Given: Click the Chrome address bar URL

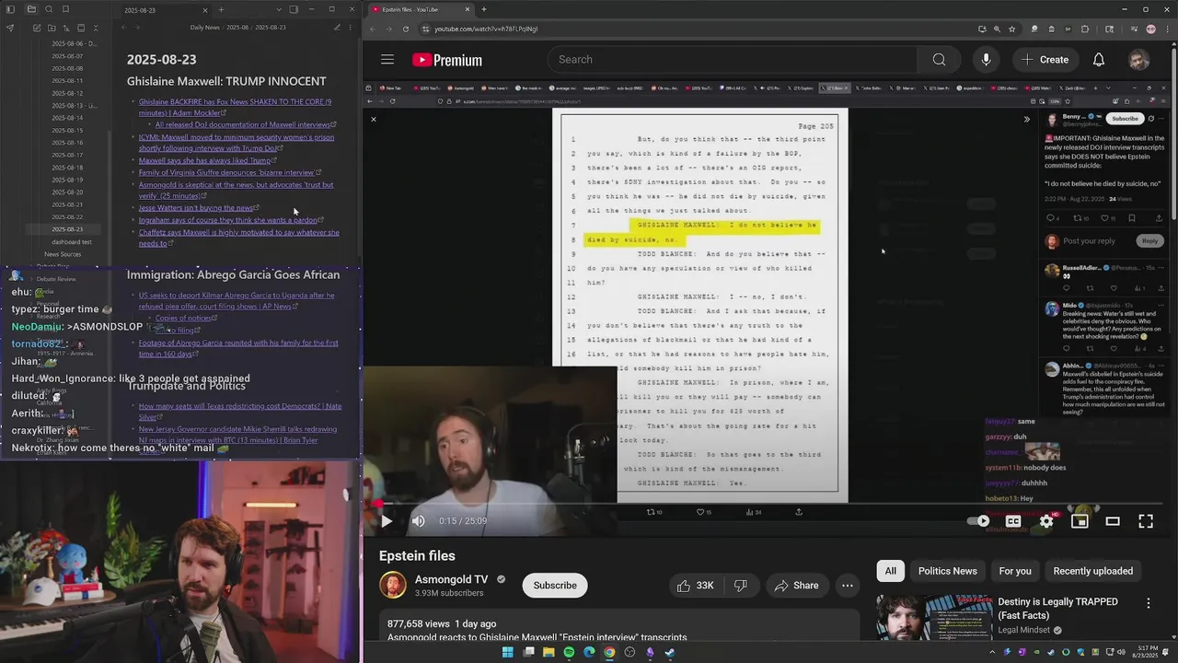Looking at the screenshot, I should [x=486, y=29].
